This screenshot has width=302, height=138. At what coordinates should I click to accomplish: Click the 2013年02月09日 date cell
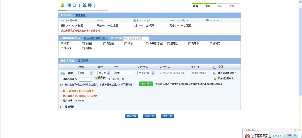[x=69, y=21]
